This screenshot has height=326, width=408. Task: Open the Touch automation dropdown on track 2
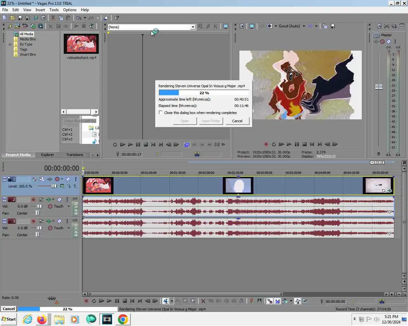pos(69,206)
